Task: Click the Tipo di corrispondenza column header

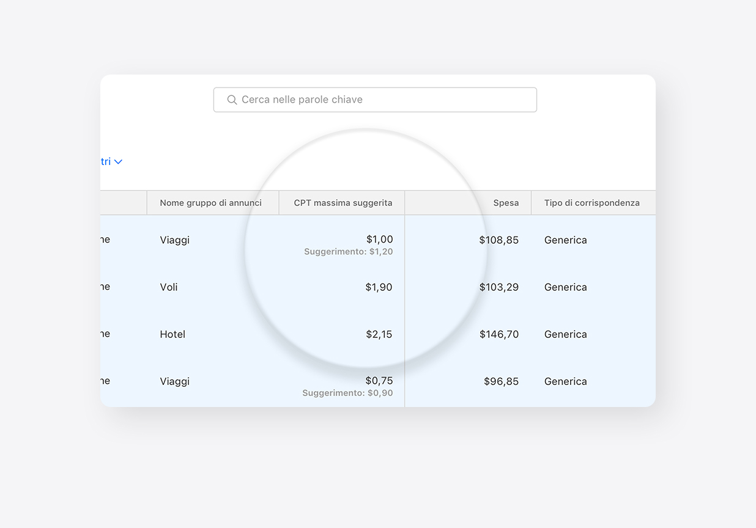Action: pos(591,202)
